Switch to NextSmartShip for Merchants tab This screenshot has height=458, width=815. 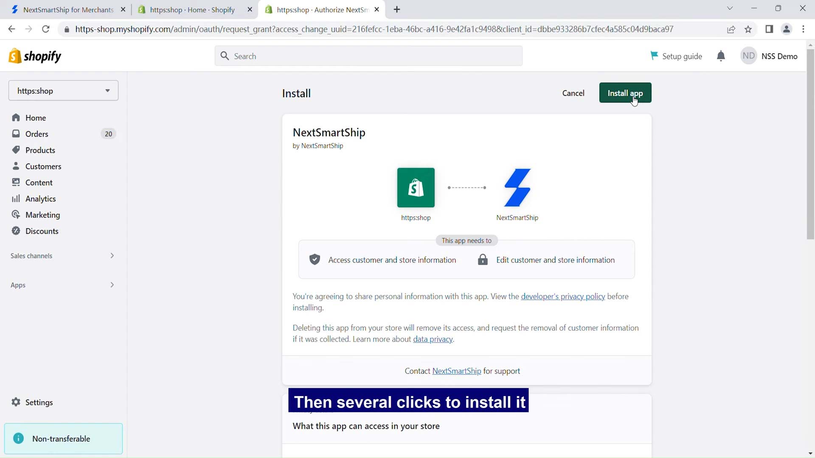(x=68, y=9)
